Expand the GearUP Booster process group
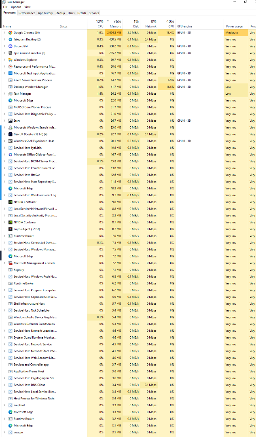The image size is (256, 437). pyautogui.click(x=4, y=134)
